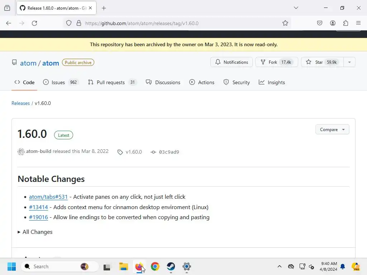Screen dimensions: 367x275
Task: Go to the Releases breadcrumb link
Action: (x=20, y=103)
